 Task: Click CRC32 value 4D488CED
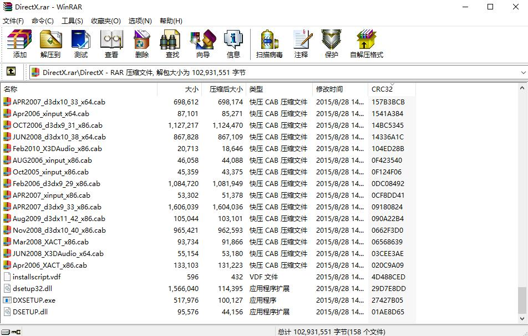point(388,277)
